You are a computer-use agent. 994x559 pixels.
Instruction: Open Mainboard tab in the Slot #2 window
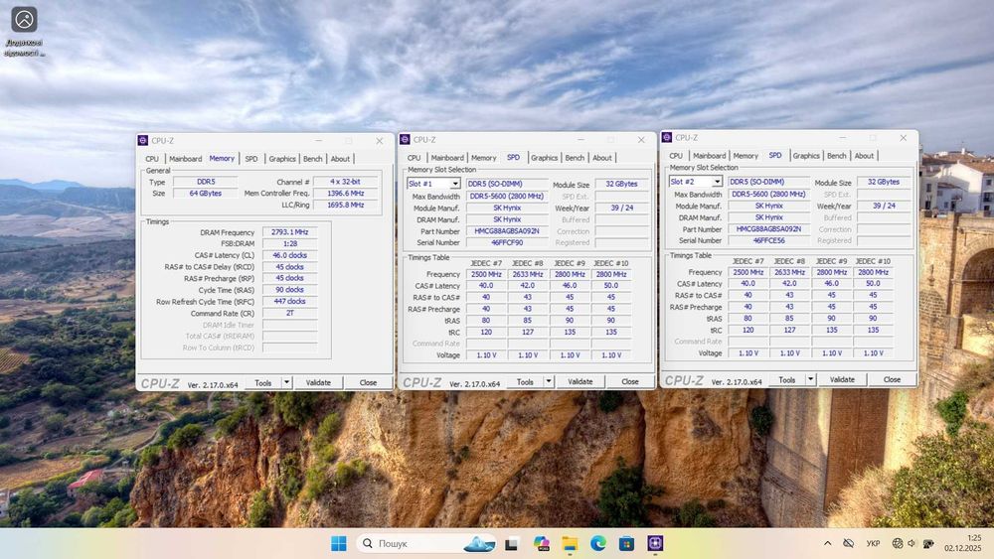709,156
